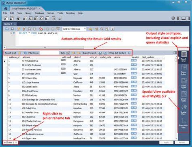The width and height of the screenshot is (192, 147).
Task: Open the Query menu
Action: (29, 13)
